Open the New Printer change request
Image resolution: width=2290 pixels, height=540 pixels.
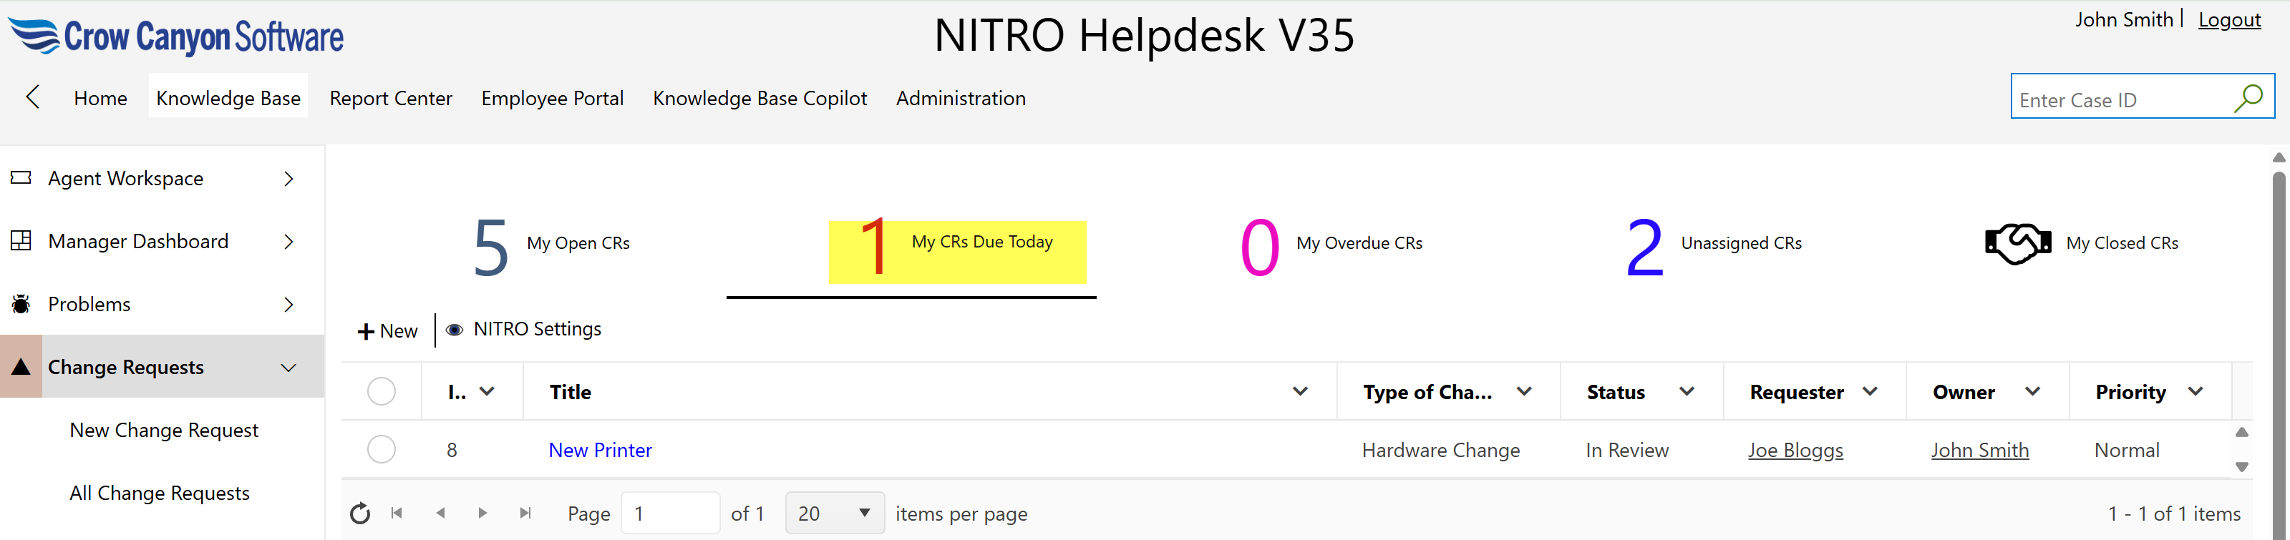tap(600, 451)
